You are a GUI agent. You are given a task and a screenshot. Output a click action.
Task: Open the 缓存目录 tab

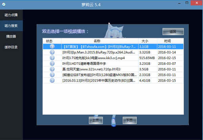pos(11,47)
